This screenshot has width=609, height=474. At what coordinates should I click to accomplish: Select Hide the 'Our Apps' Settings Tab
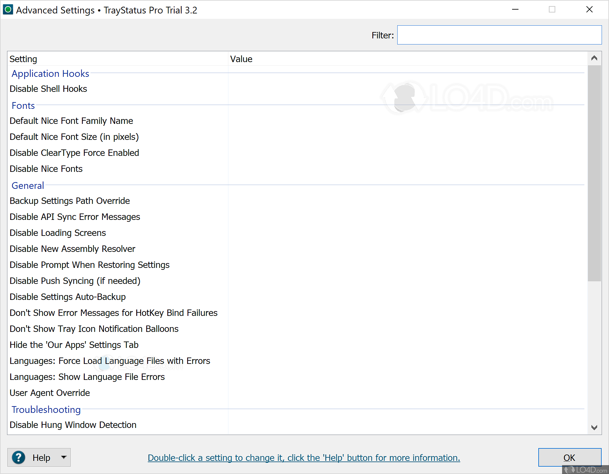(x=74, y=345)
